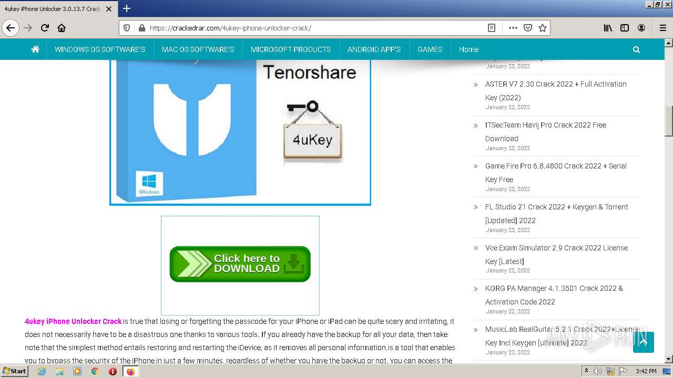Bookmark this page with star

pyautogui.click(x=543, y=28)
